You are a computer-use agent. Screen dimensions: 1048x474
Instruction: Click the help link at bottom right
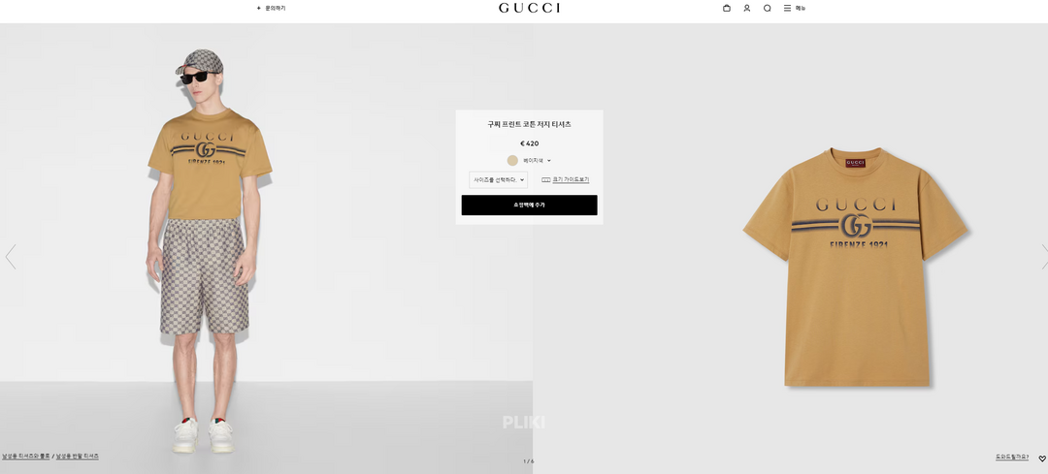coord(1012,458)
